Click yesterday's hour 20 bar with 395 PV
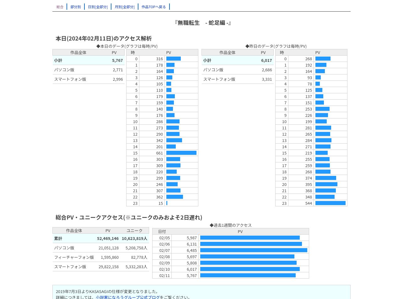Viewport: 403px width, 299px height. tap(326, 184)
